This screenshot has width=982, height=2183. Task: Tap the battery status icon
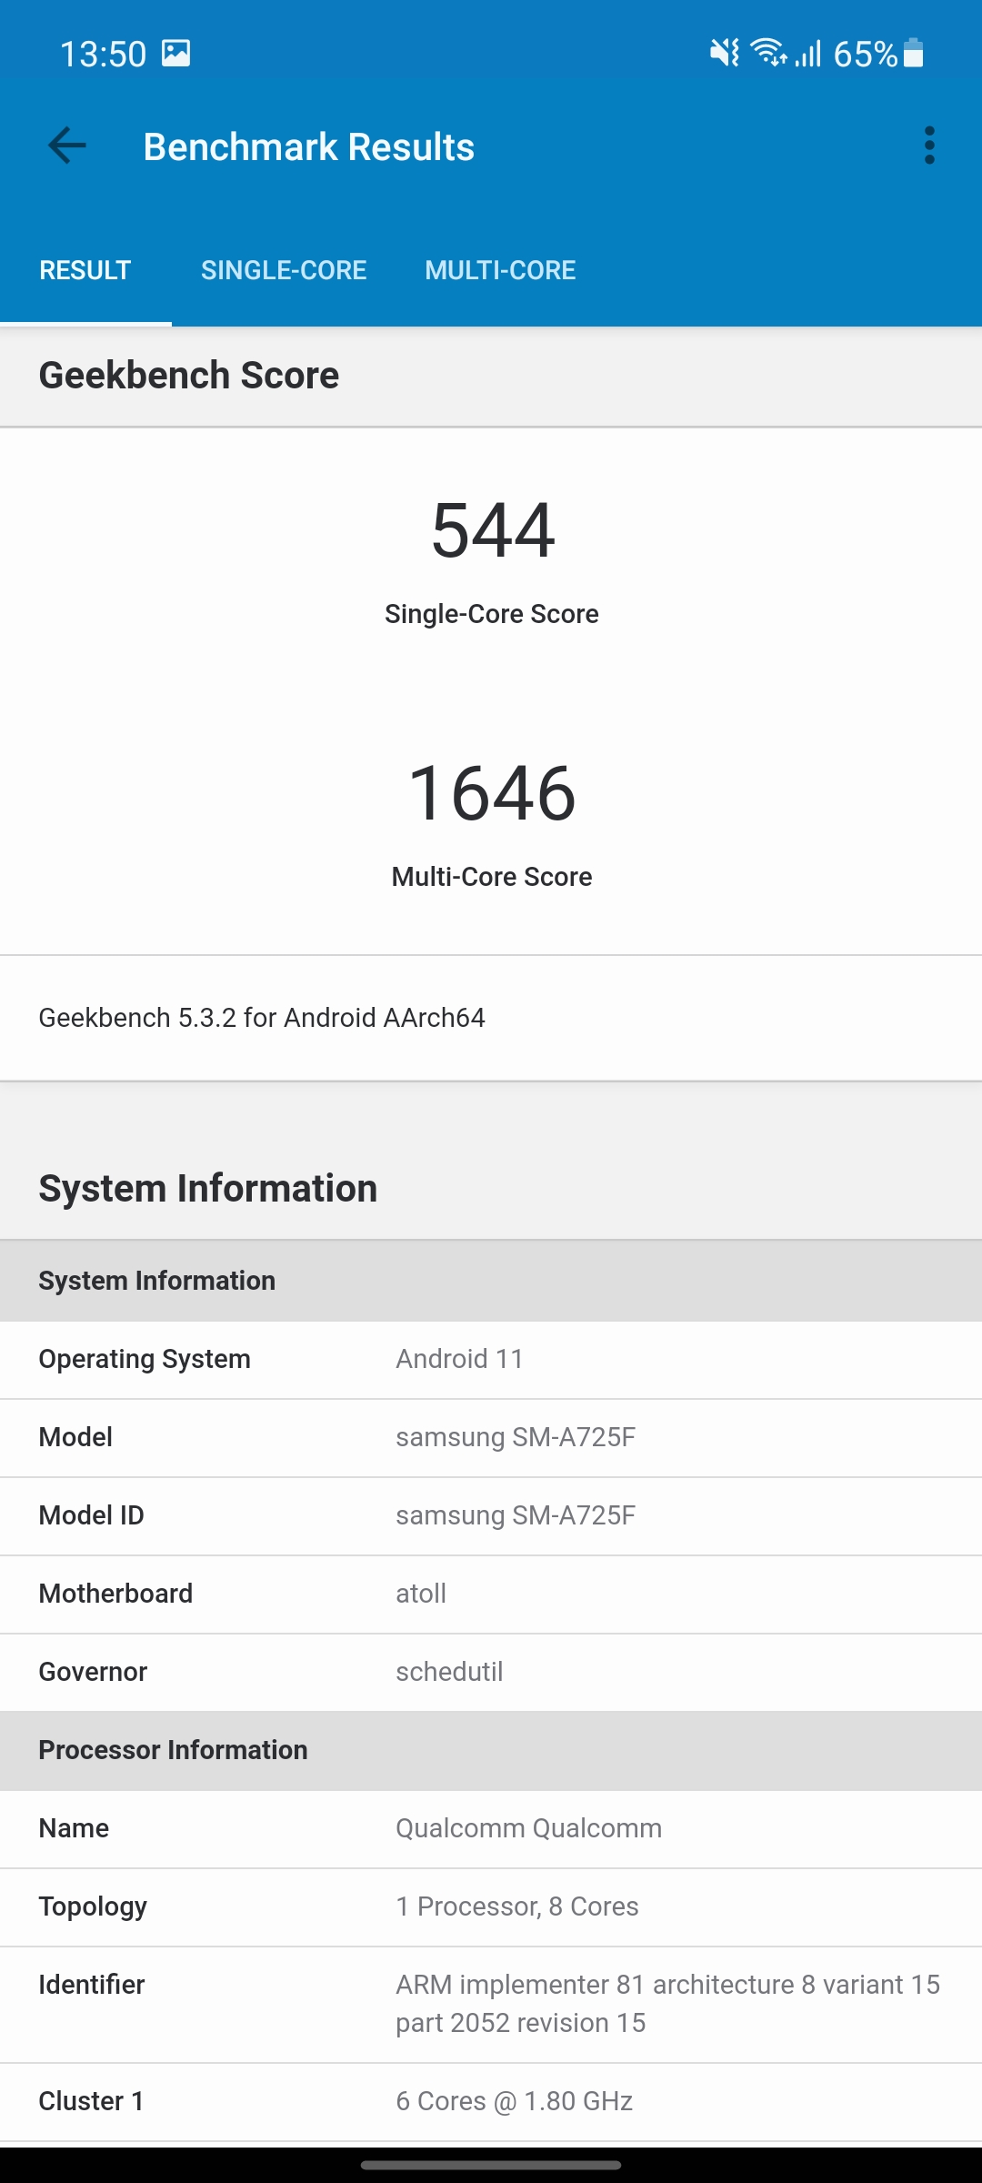pos(914,54)
